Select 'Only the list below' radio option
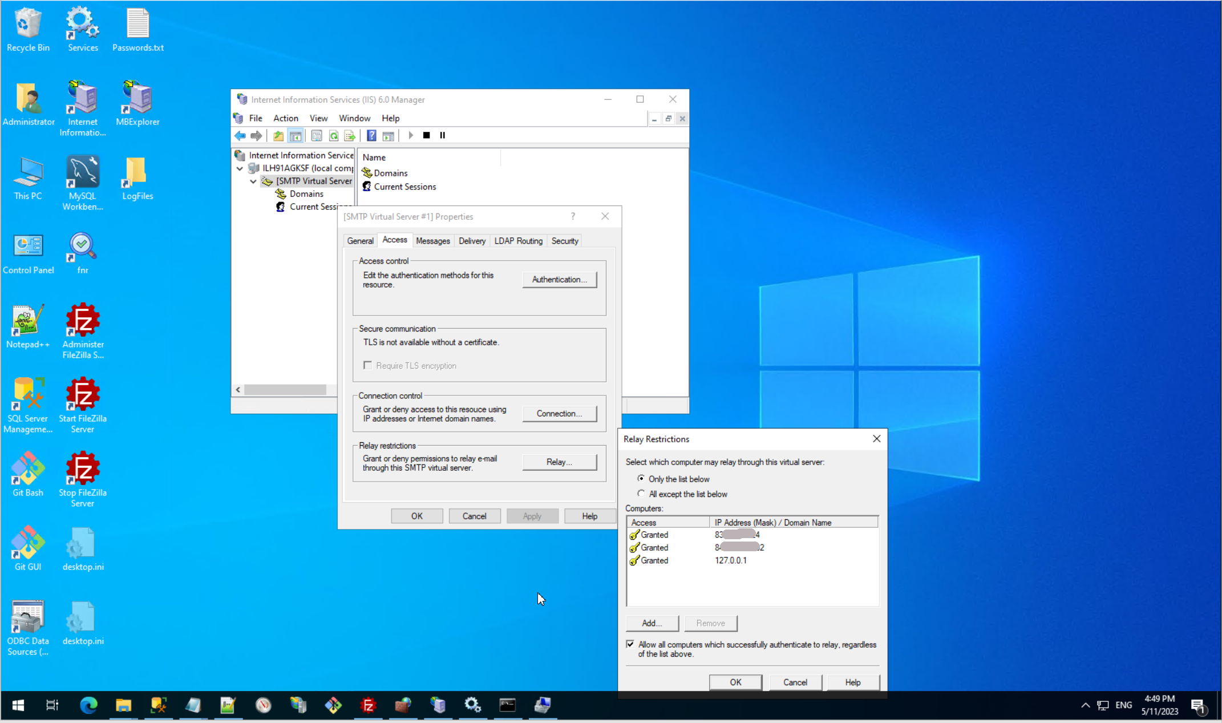 tap(641, 479)
